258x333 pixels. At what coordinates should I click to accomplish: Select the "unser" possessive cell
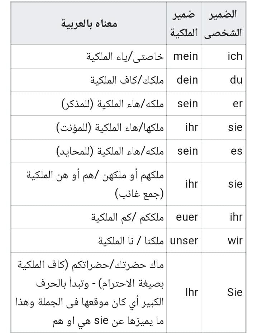click(184, 241)
